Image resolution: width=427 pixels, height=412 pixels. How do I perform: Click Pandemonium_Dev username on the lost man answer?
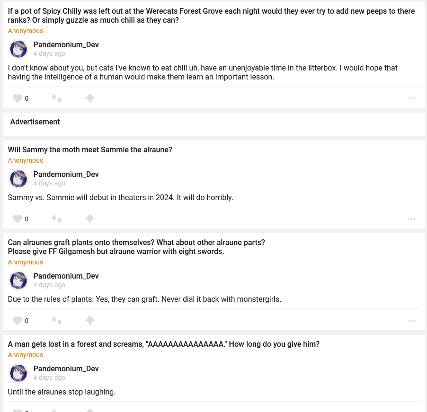[66, 369]
